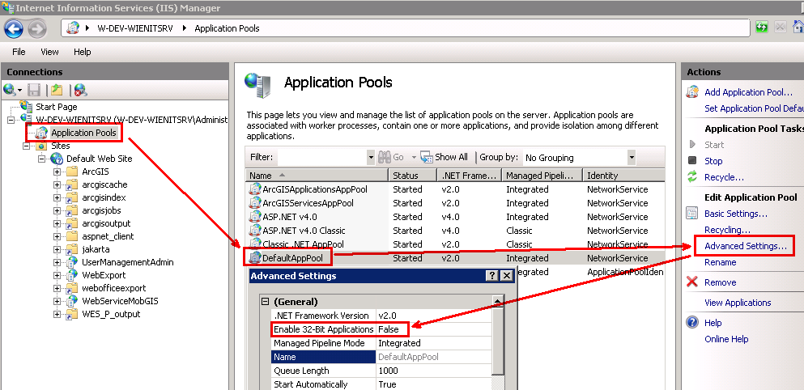Click the delete connection icon in Connections toolbar
The height and width of the screenshot is (390, 804).
80,91
